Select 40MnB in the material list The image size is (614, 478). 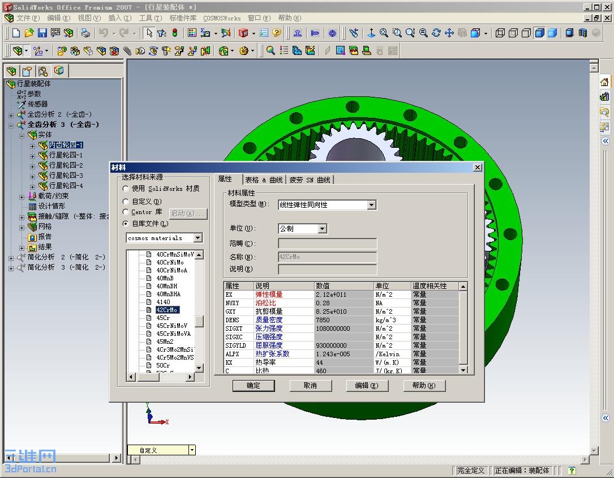pos(165,278)
